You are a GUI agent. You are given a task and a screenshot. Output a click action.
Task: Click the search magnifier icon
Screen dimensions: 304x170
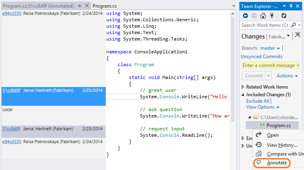pos(294,25)
